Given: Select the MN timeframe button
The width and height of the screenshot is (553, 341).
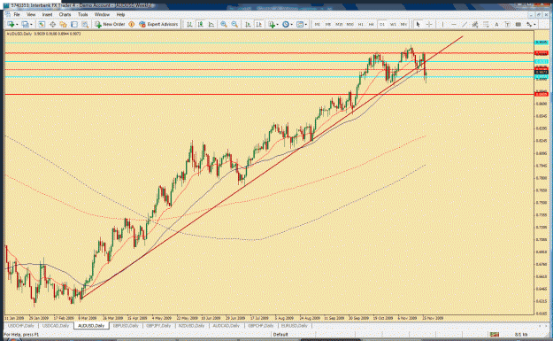Looking at the screenshot, I should click(x=403, y=25).
